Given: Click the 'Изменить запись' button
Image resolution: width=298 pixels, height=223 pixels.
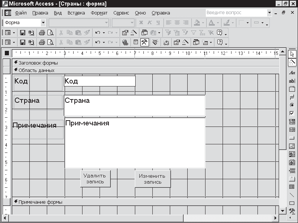Looking at the screenshot, I should (x=152, y=179).
